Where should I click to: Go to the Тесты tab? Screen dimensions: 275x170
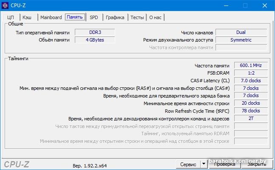tap(137, 17)
